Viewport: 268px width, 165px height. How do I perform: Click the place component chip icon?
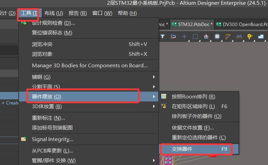pos(217,37)
